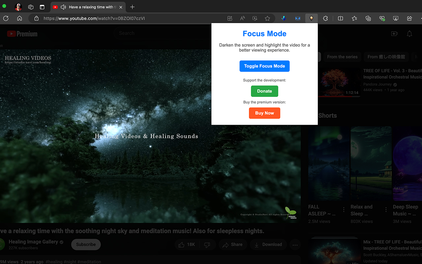Image resolution: width=422 pixels, height=264 pixels.
Task: Click the main video player
Action: coord(150,136)
